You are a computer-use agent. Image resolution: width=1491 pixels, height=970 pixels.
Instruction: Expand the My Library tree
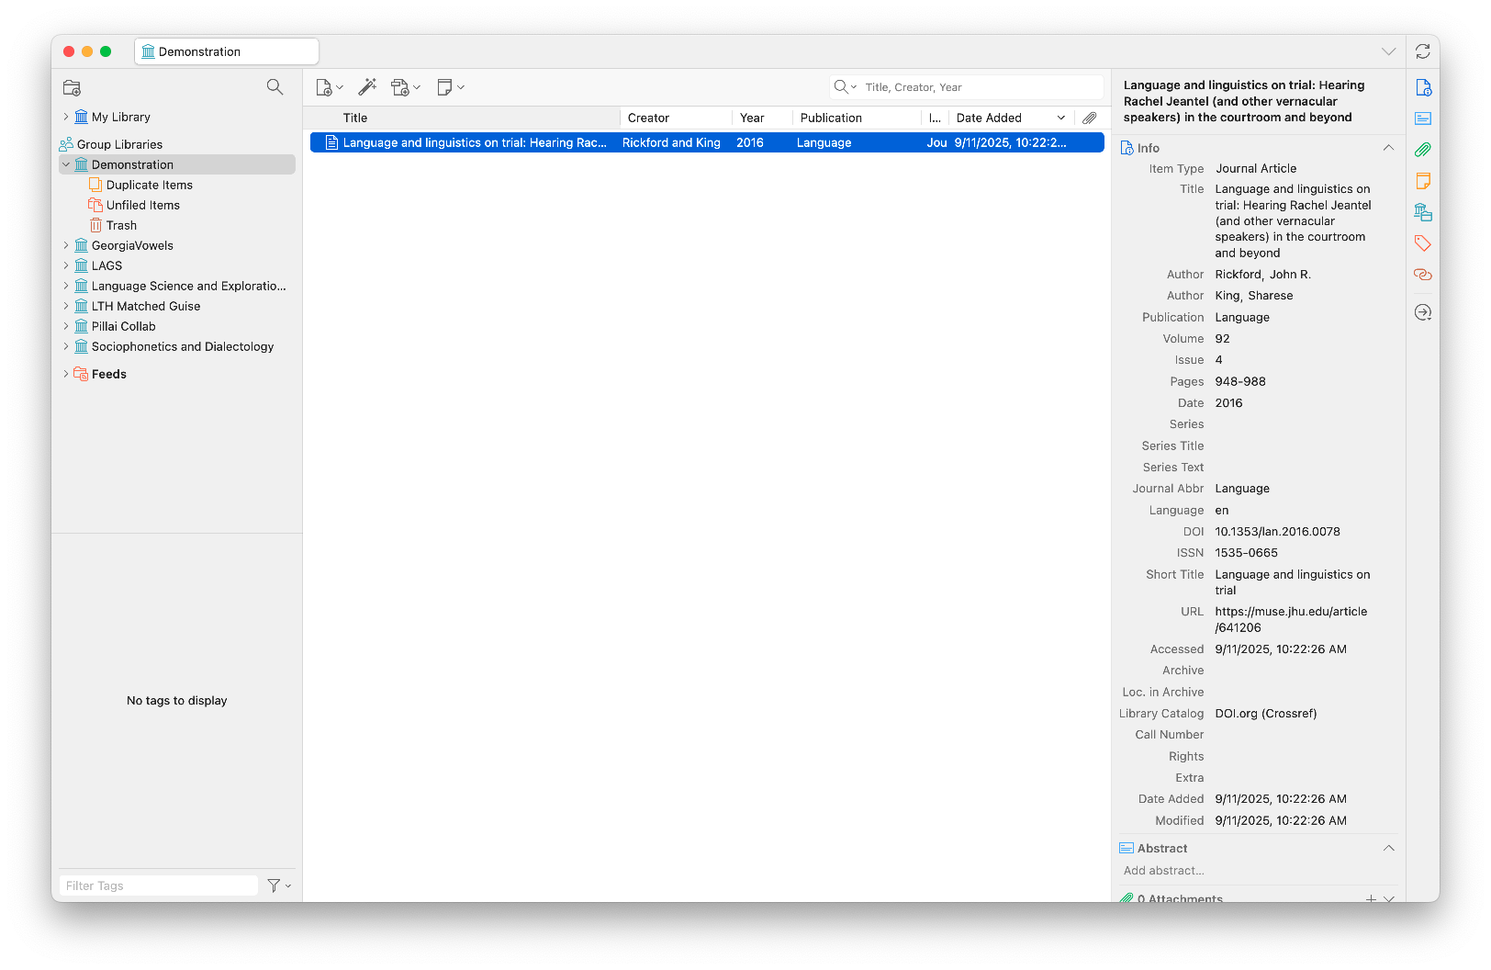66,117
